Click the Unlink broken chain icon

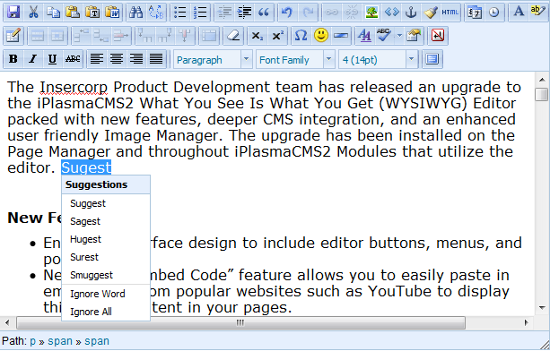352,13
